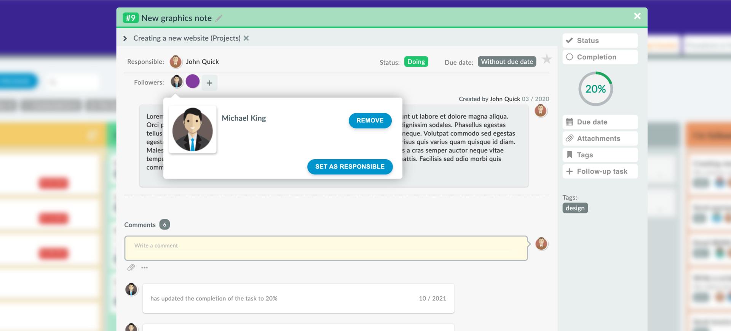Click the Without due date badge
Image resolution: width=731 pixels, height=331 pixels.
point(507,62)
